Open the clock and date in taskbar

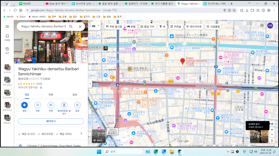pyautogui.click(x=266, y=152)
